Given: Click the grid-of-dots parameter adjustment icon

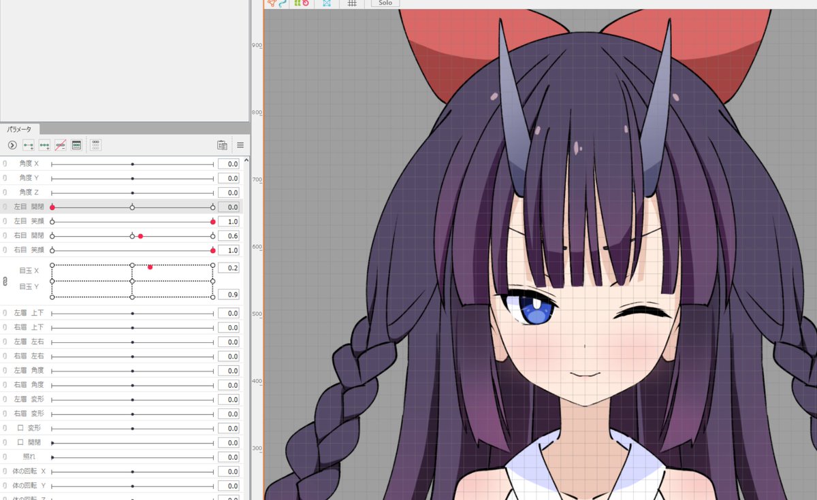Looking at the screenshot, I should click(96, 145).
